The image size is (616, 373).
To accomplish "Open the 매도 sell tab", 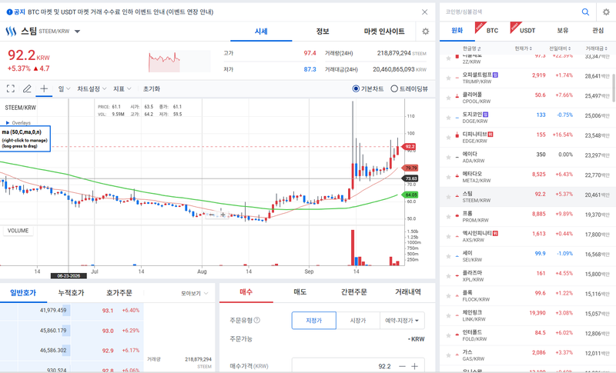I will (x=300, y=292).
